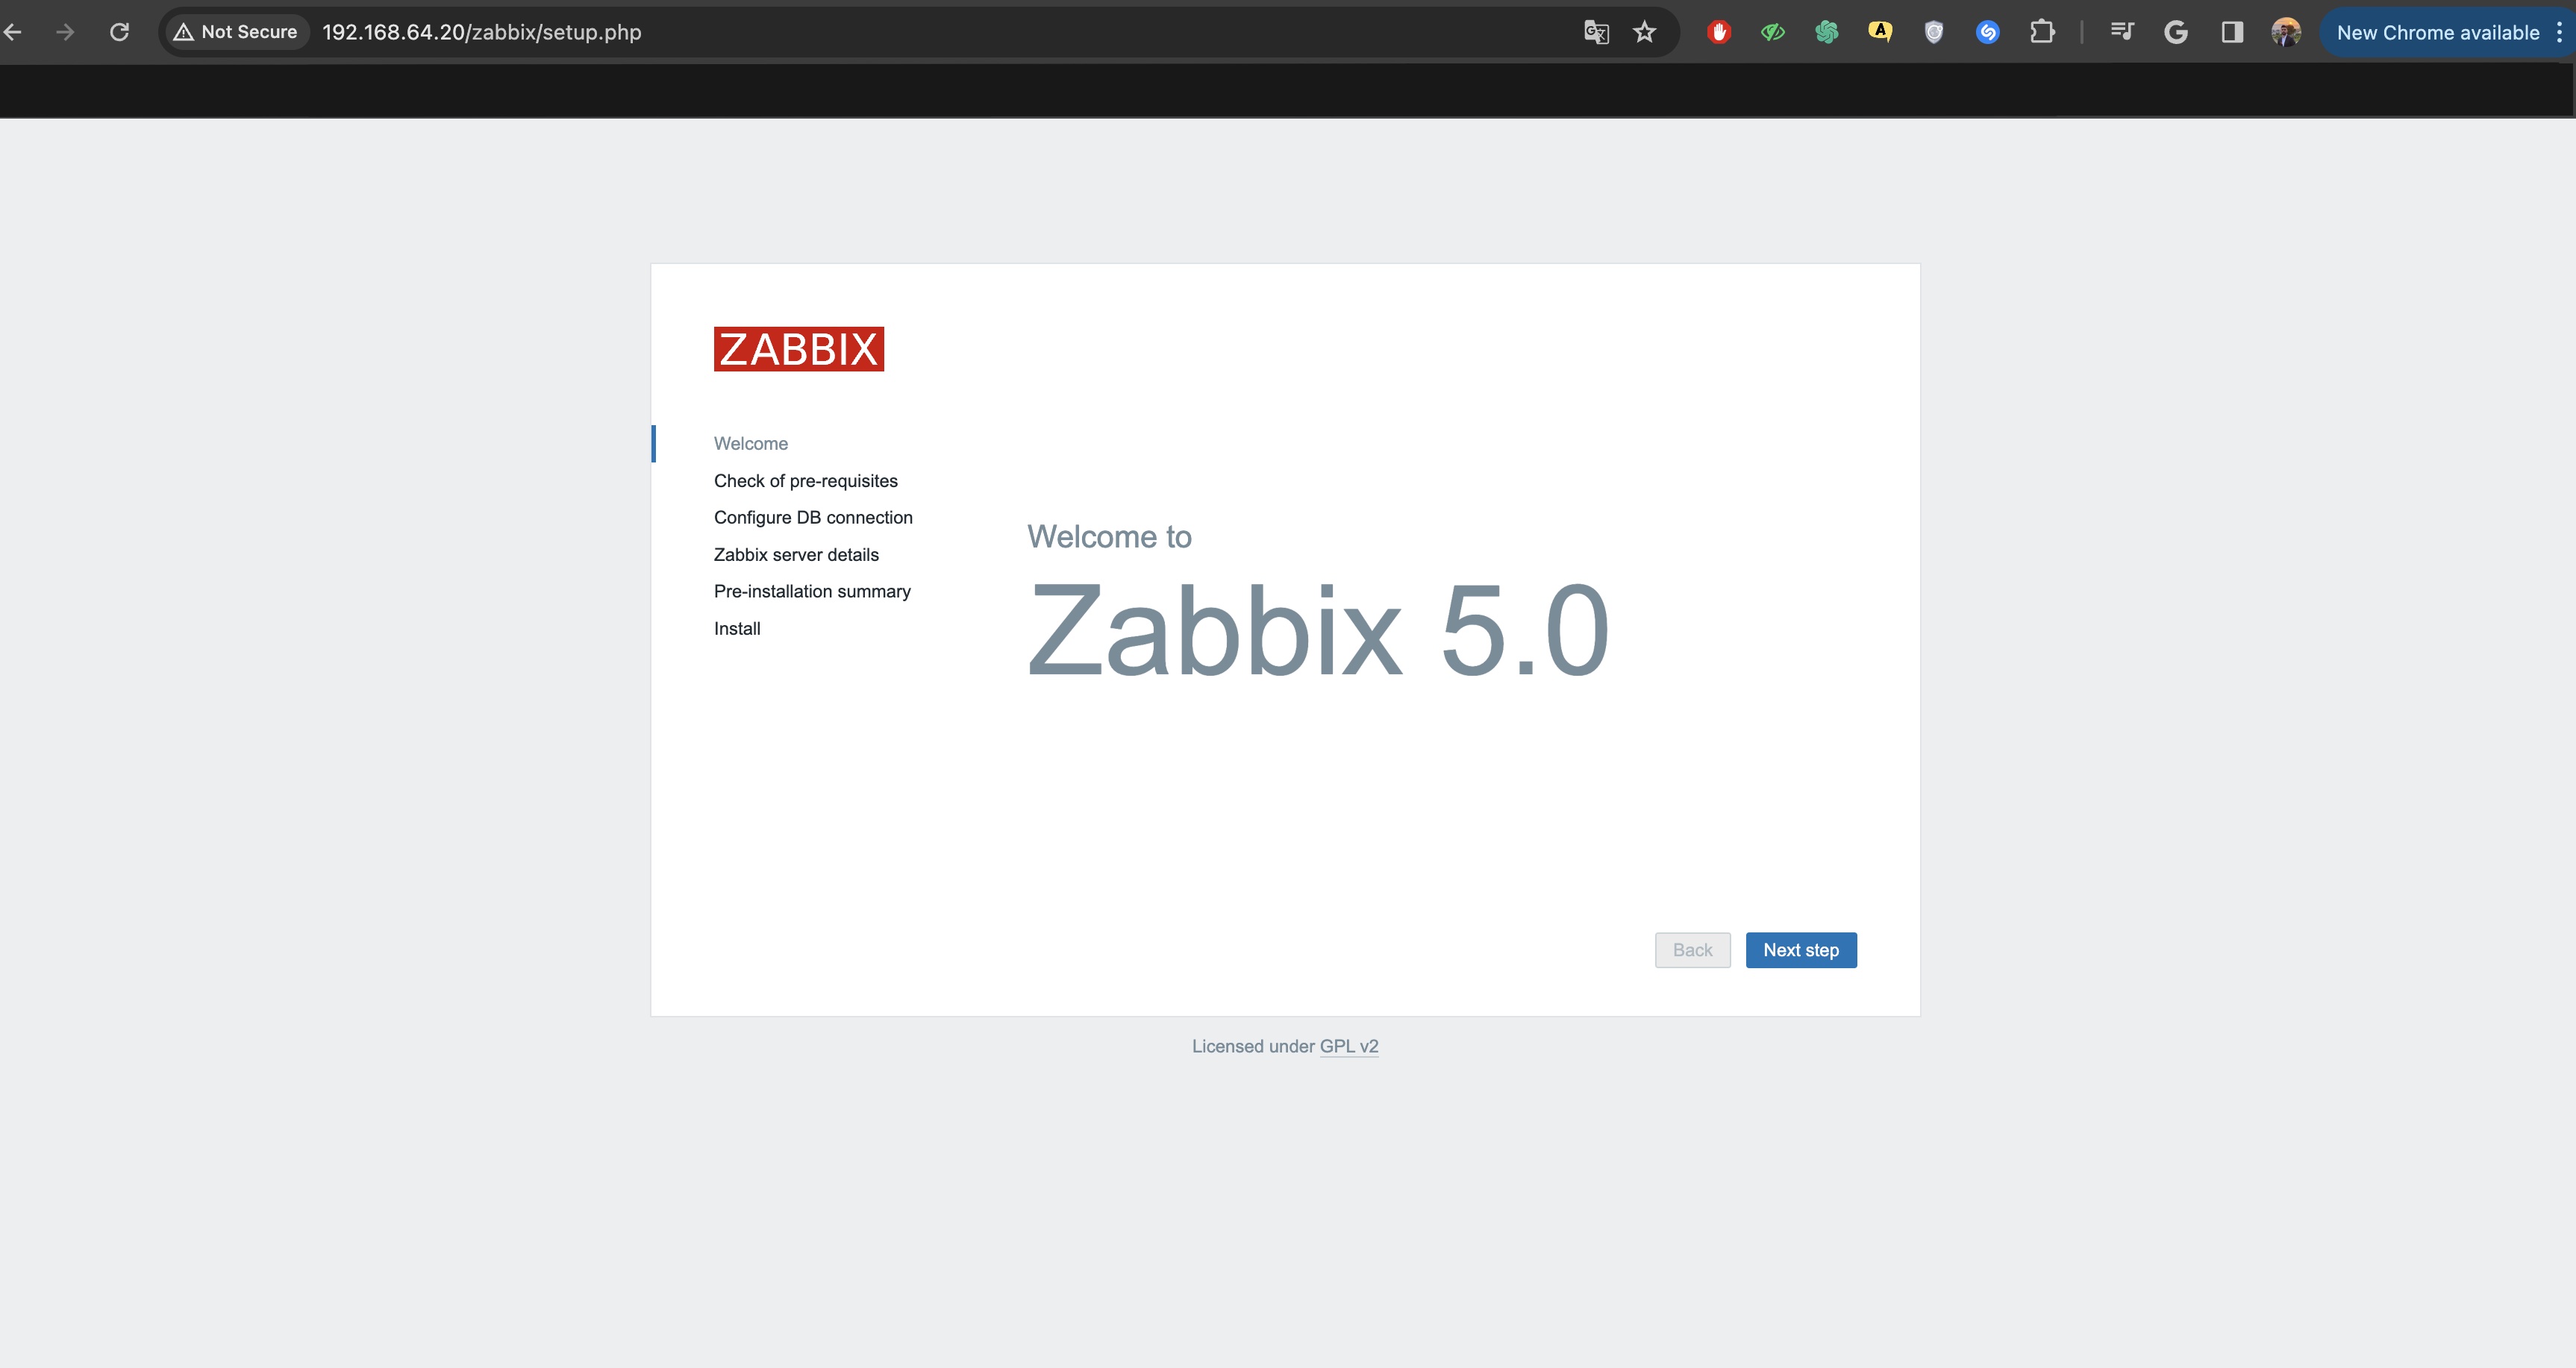Toggle the browser side panel

(2232, 32)
